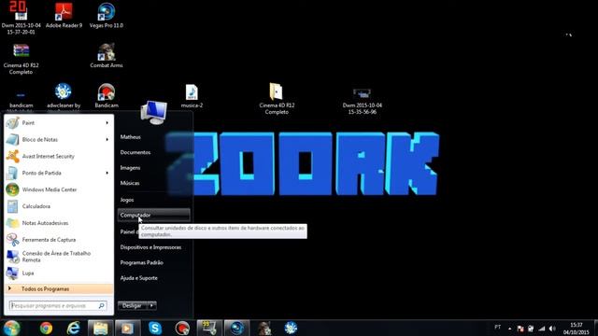Open Músicas from the Start menu

[x=130, y=183]
